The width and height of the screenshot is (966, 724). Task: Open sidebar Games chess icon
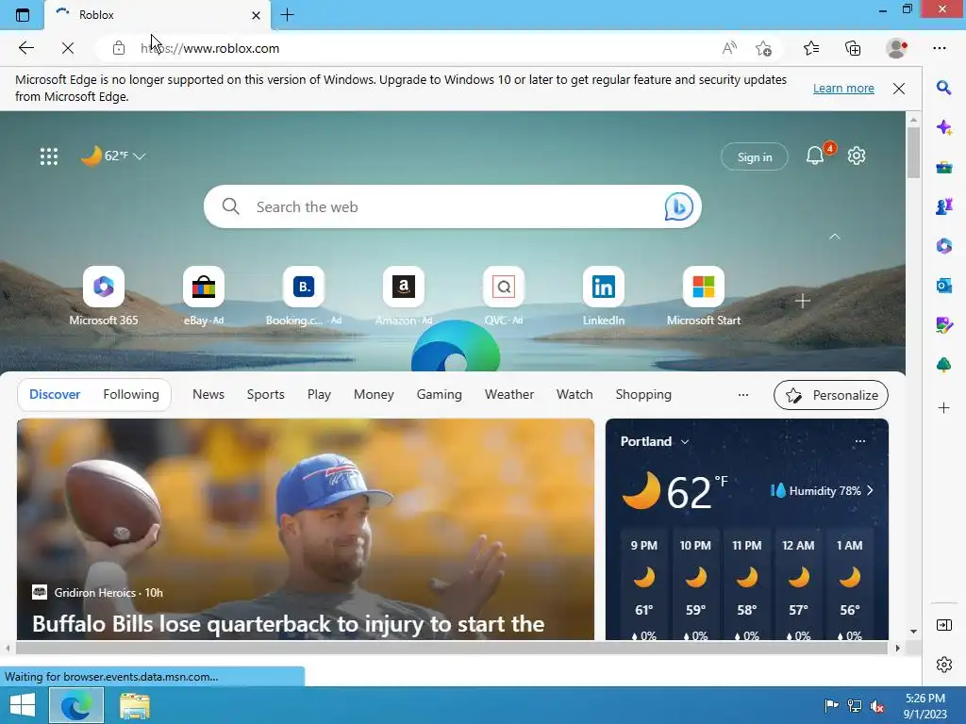943,206
